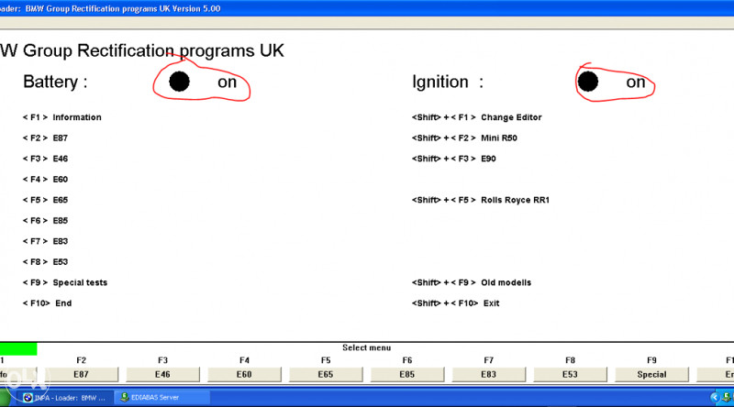The width and height of the screenshot is (734, 407).
Task: Click the green progress indicator bar
Action: [18, 349]
